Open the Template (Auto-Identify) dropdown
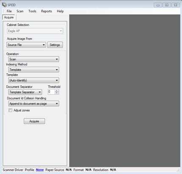Image resolution: width=182 pixels, height=174 pixels. [34, 80]
